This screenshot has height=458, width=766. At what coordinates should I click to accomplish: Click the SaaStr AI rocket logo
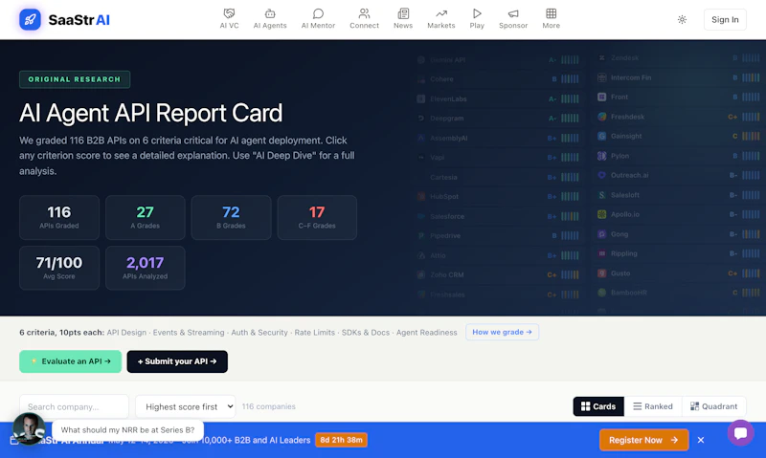[x=30, y=19]
